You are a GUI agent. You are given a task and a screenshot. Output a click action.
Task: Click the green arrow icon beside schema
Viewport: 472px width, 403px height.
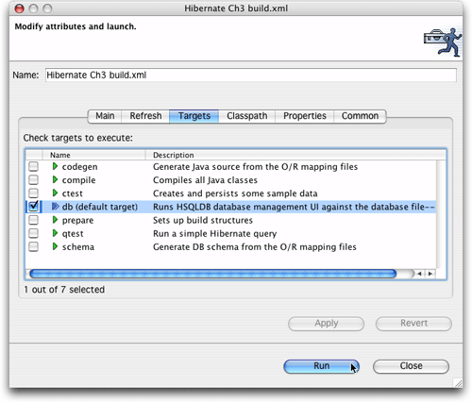point(55,246)
